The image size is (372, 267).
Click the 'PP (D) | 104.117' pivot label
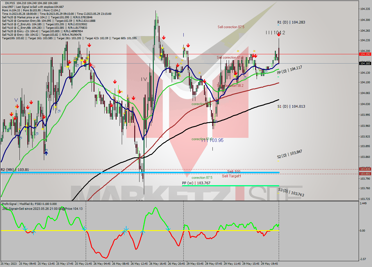289,70
